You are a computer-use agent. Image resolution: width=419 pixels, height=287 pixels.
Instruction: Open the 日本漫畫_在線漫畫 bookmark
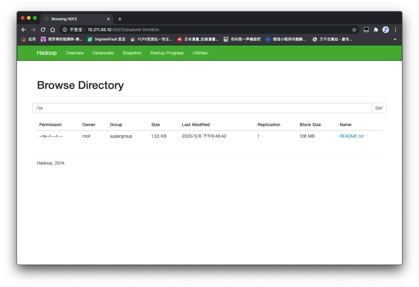[x=198, y=39]
